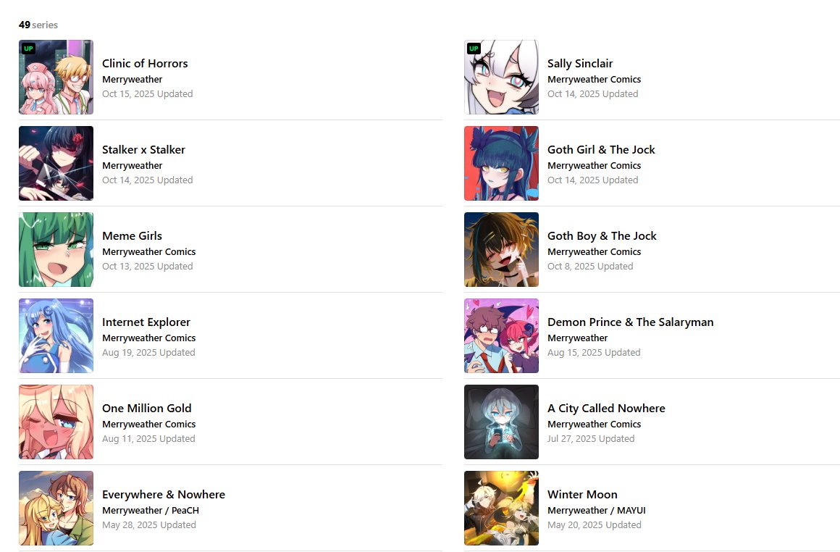
Task: Click the Demon Prince & The Salaryman cover
Action: coord(501,336)
